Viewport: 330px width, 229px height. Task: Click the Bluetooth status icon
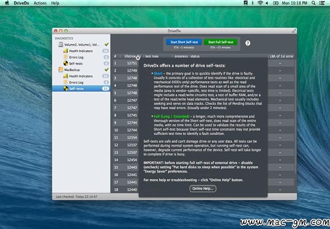pyautogui.click(x=253, y=3)
